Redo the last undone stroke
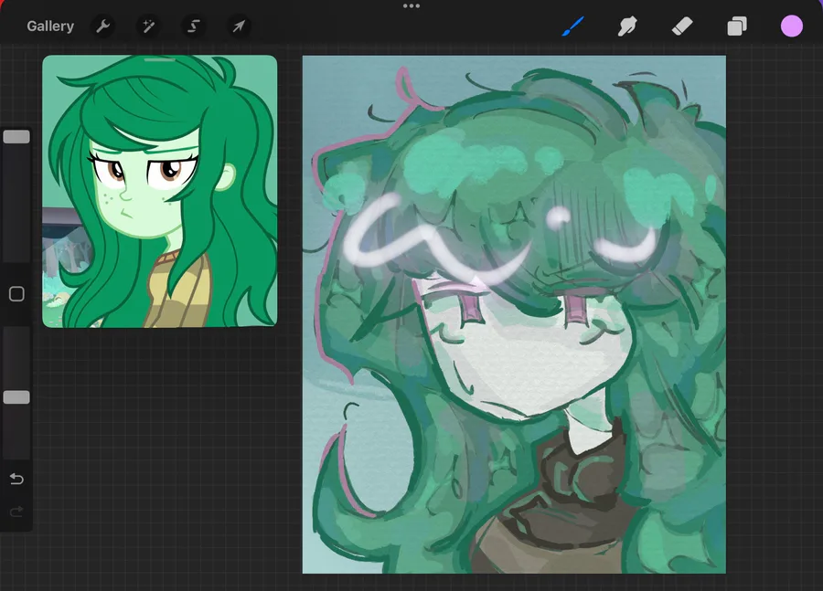The image size is (823, 591). [x=16, y=512]
